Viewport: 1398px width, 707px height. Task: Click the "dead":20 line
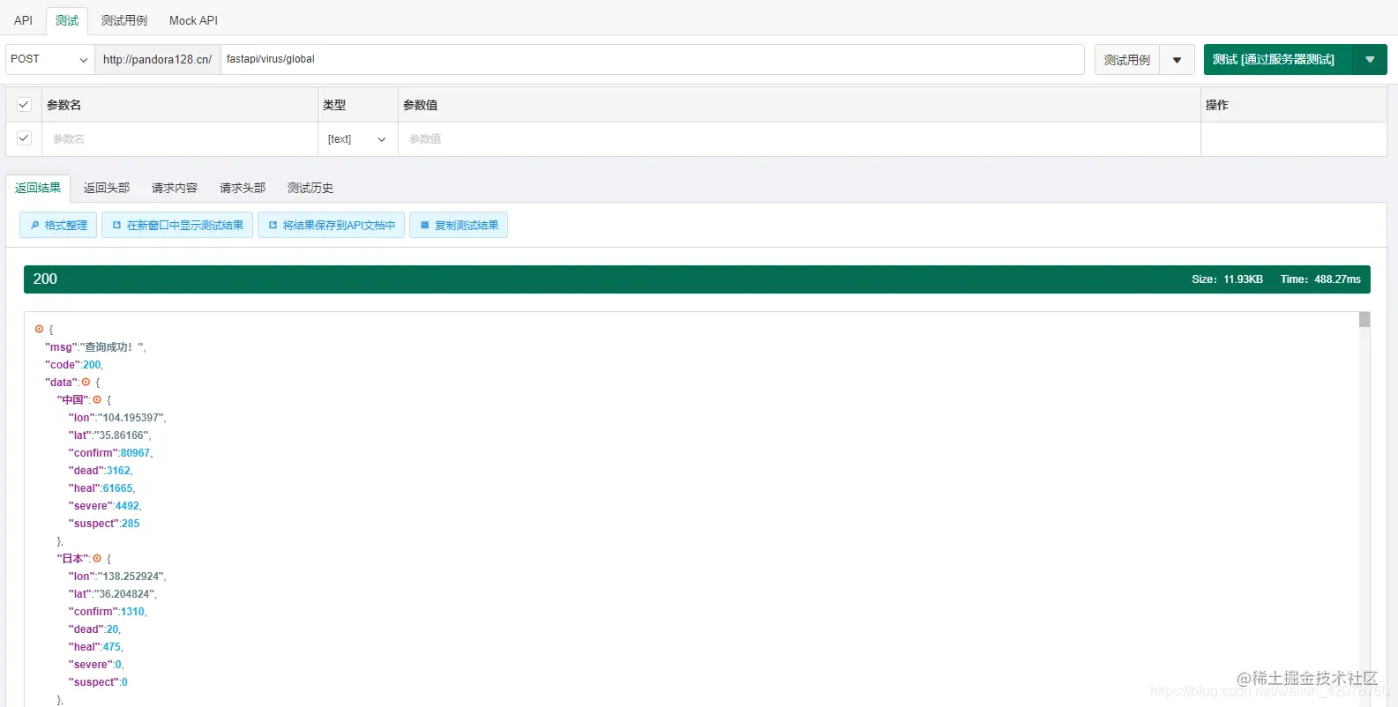[x=95, y=629]
